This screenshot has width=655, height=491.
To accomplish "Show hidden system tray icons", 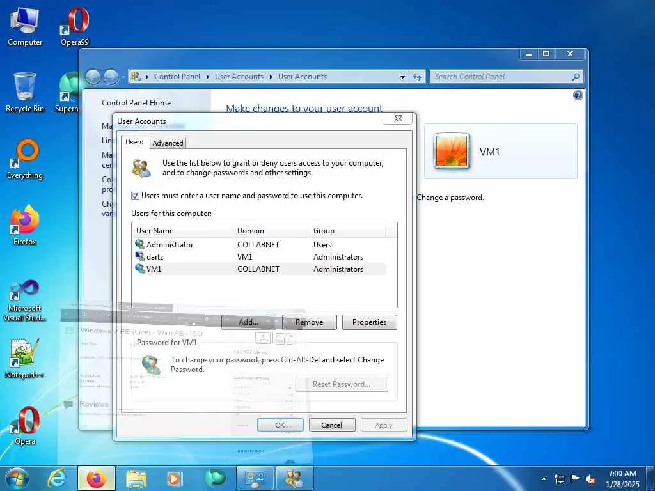I will tap(544, 479).
